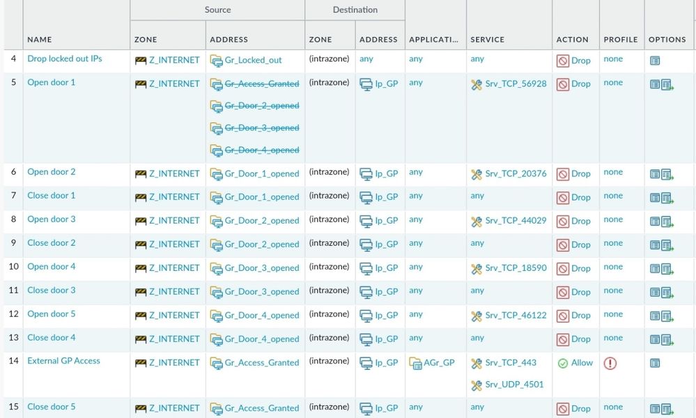
Task: Click the Drop action icon in rule 6
Action: [563, 174]
